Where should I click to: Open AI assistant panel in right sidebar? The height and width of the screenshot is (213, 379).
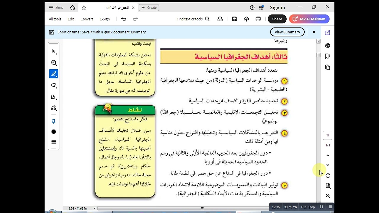(327, 33)
